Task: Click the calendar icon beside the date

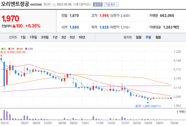Action: tap(54, 5)
